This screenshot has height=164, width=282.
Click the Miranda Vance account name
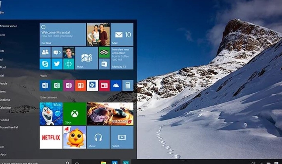(x=8, y=26)
